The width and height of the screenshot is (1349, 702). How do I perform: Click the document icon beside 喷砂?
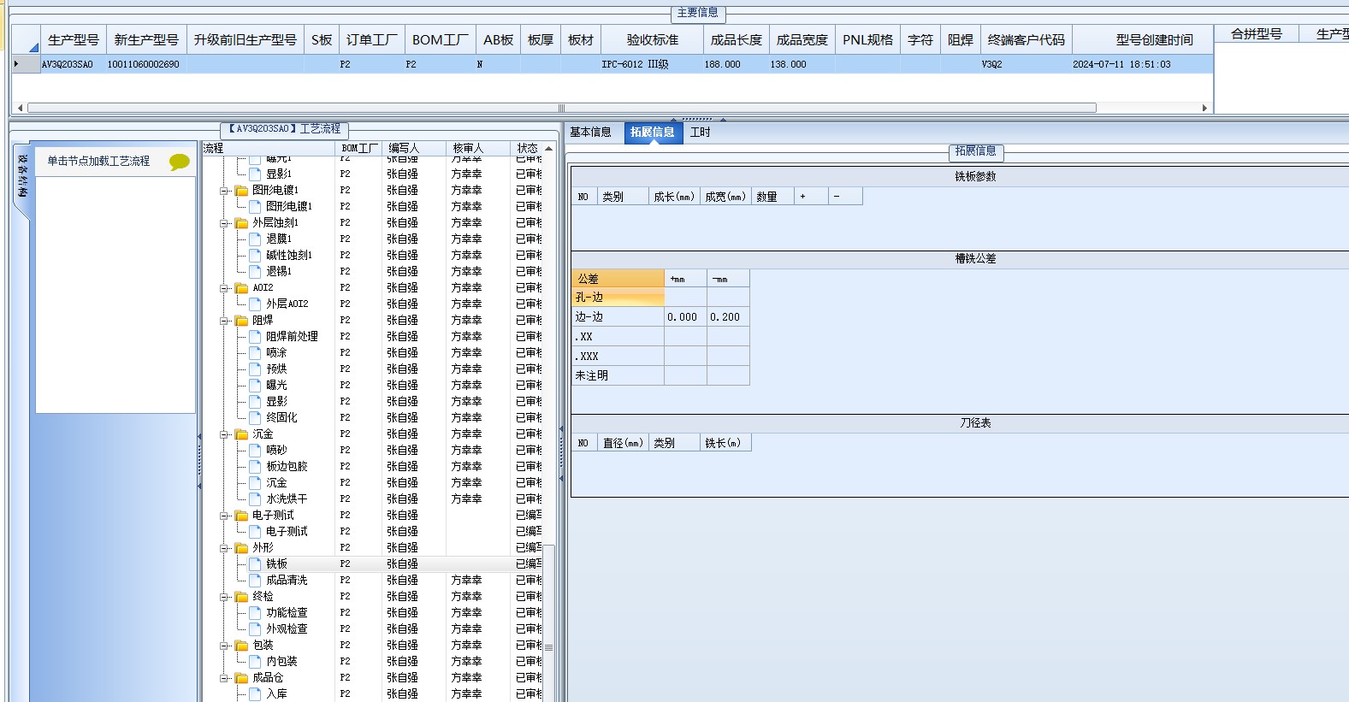(255, 451)
